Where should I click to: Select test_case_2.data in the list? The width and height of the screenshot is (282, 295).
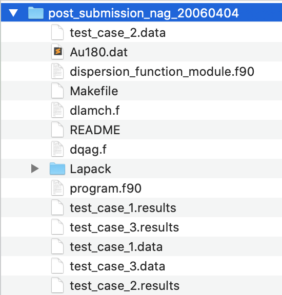click(x=118, y=33)
